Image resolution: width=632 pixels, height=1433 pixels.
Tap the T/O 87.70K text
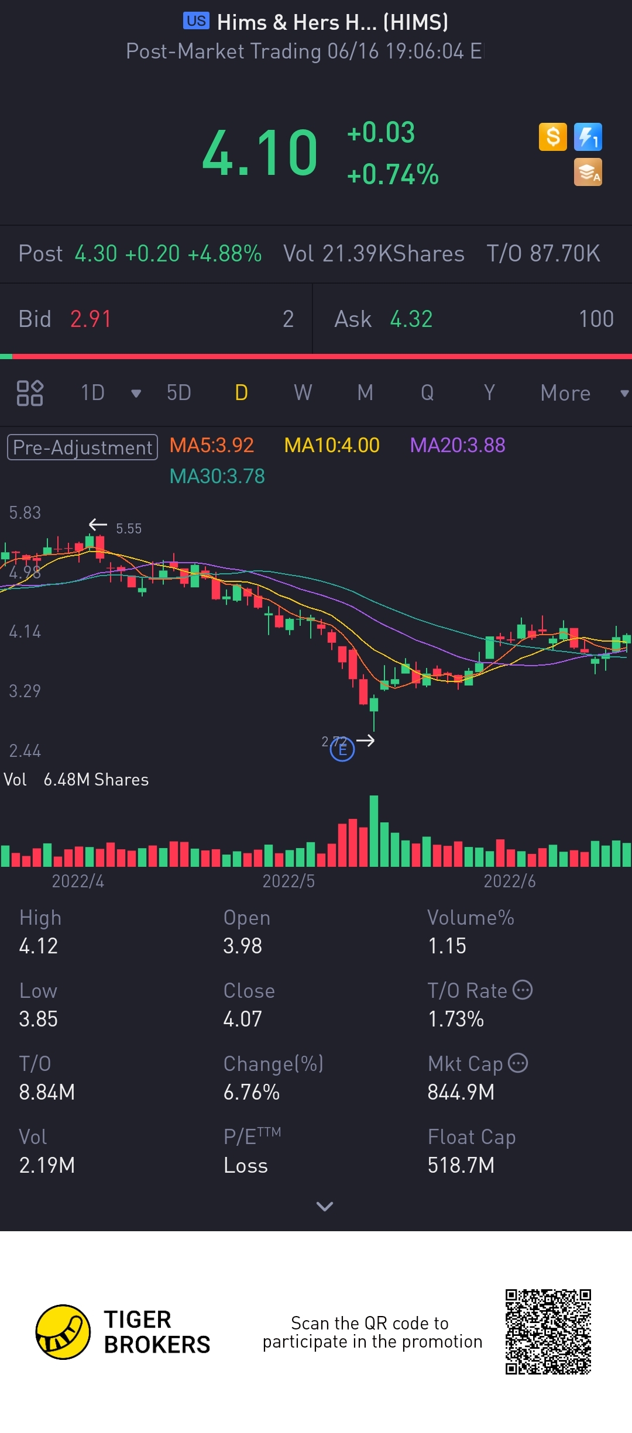point(544,254)
